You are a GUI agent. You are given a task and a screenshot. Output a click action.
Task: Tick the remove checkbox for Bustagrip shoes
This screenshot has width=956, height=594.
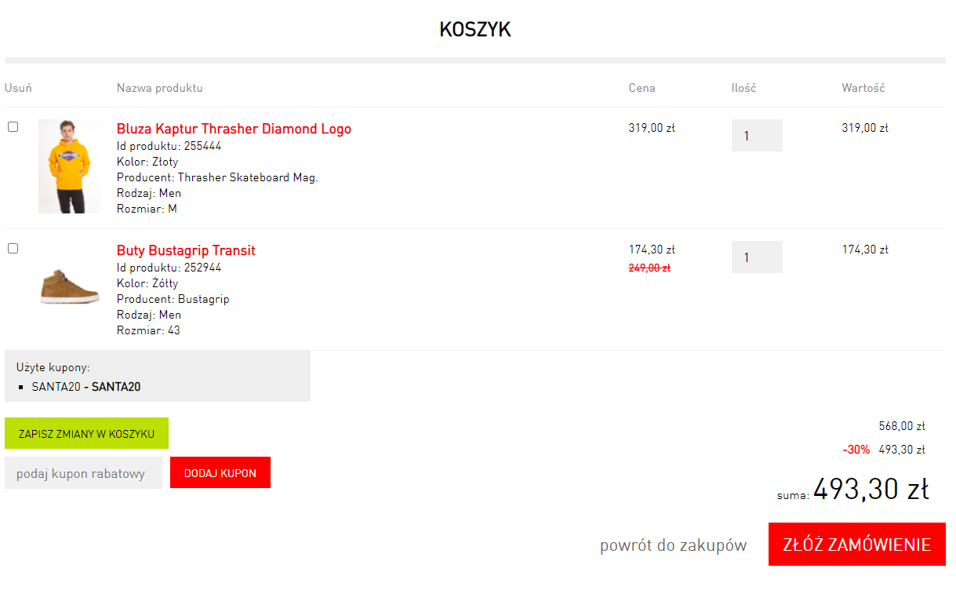[x=13, y=248]
